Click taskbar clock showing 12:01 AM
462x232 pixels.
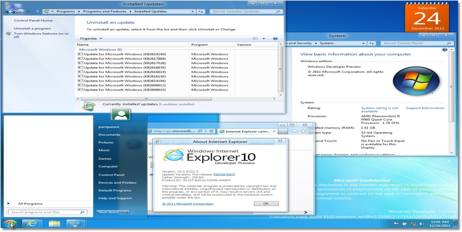[440, 224]
